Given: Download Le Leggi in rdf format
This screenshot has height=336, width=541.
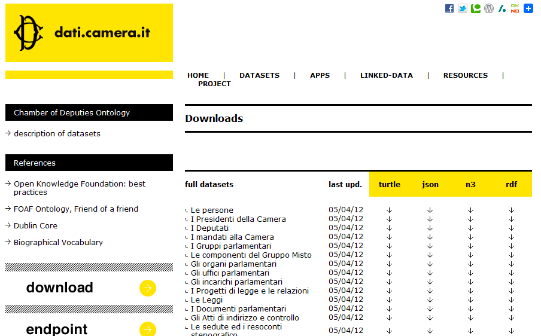Looking at the screenshot, I should (512, 300).
